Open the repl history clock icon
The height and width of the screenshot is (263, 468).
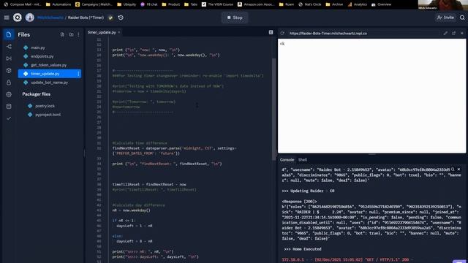(121, 18)
